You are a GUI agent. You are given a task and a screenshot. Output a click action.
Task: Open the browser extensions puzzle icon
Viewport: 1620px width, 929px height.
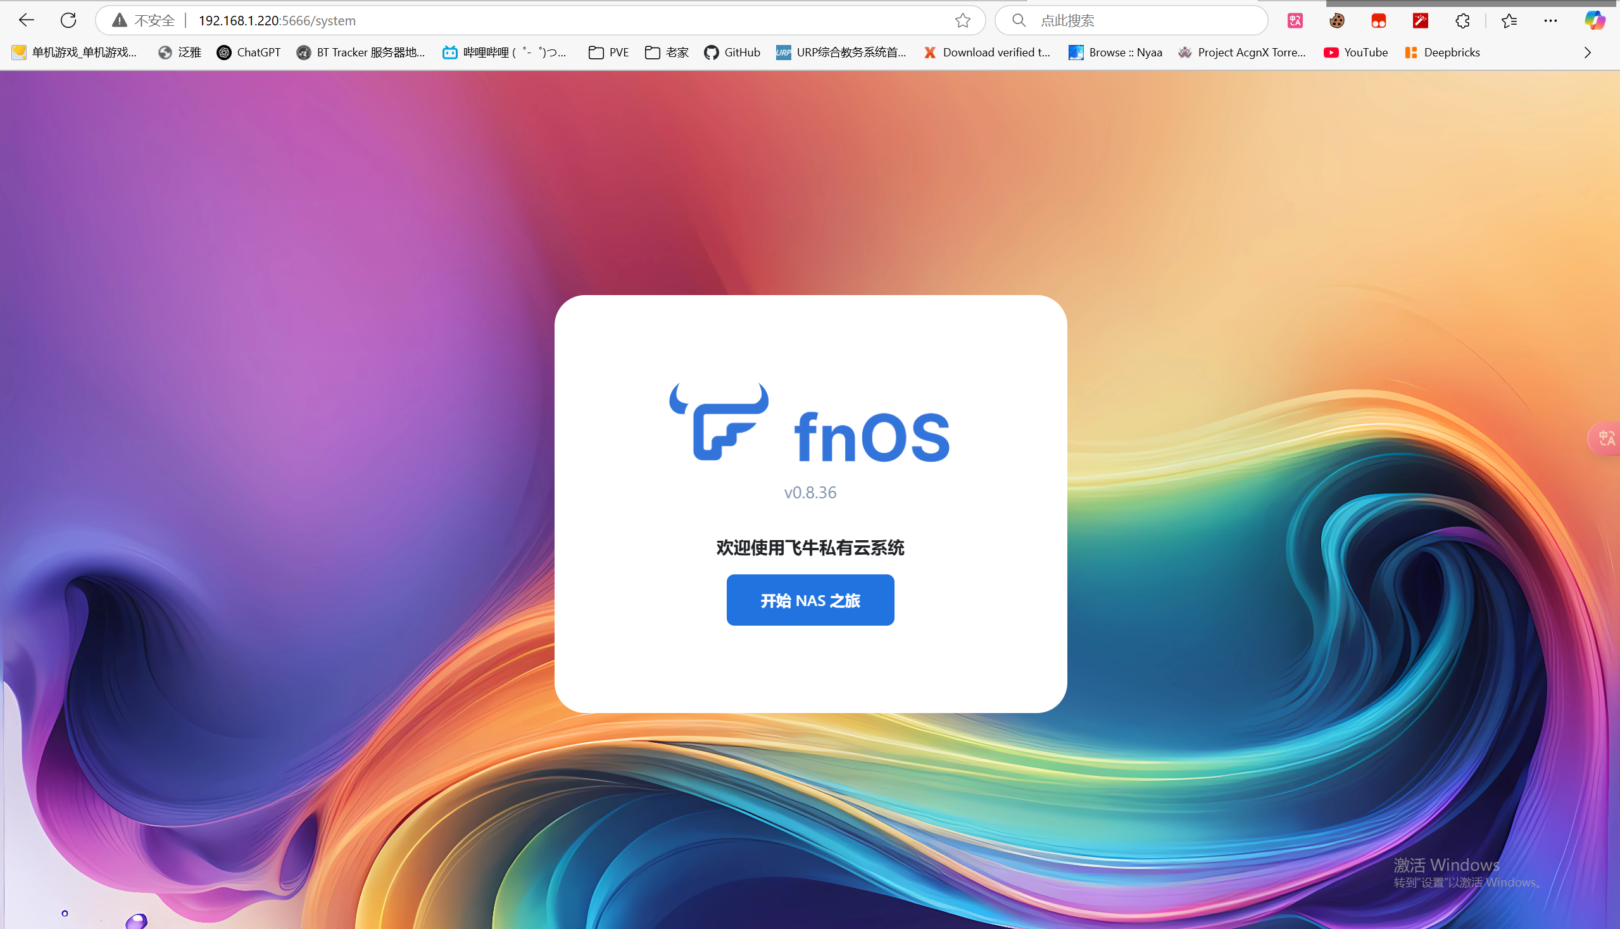[x=1462, y=20]
